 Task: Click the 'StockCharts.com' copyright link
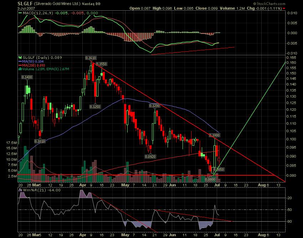[269, 4]
